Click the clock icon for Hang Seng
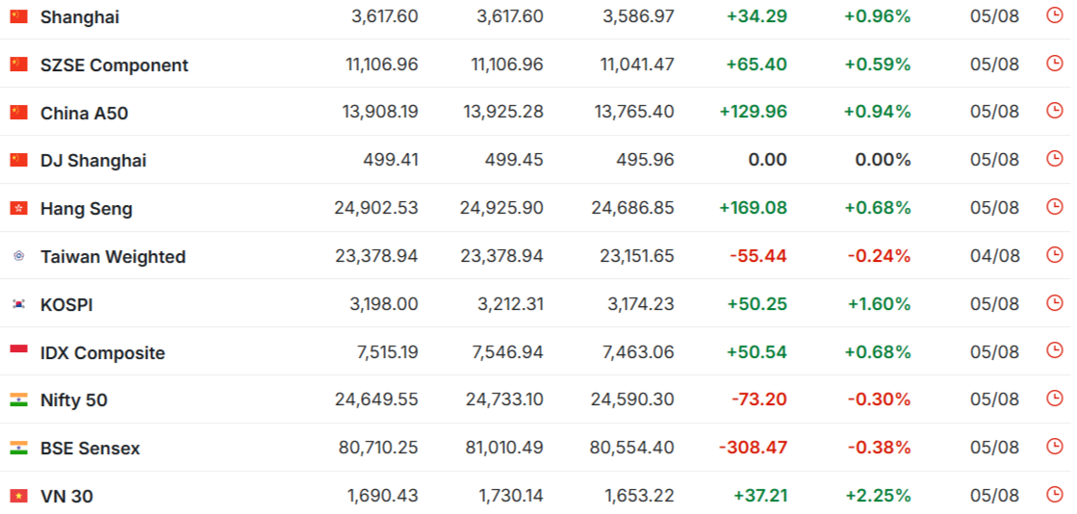Image resolution: width=1077 pixels, height=514 pixels. point(1054,207)
